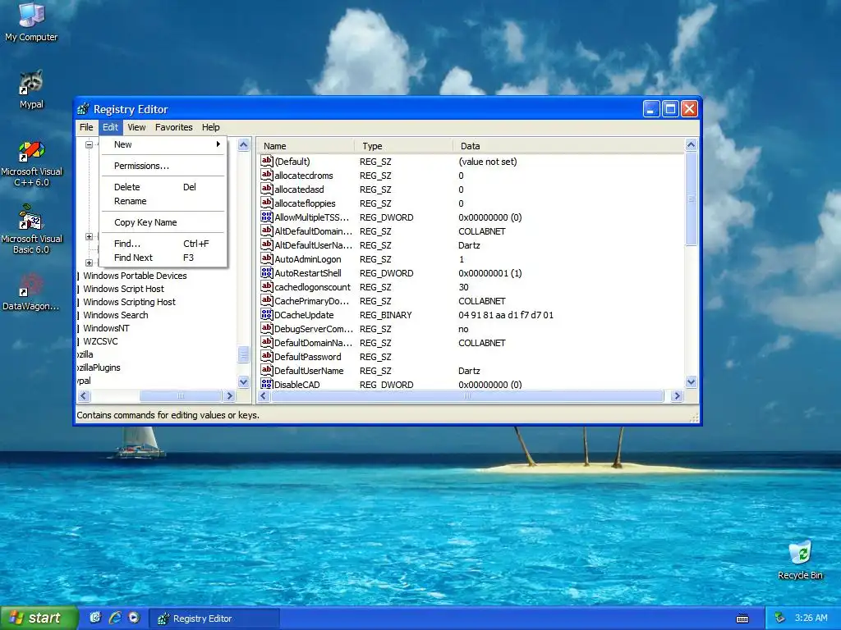841x630 pixels.
Task: Click the DCacheUpdate binary value icon
Action: tap(267, 314)
